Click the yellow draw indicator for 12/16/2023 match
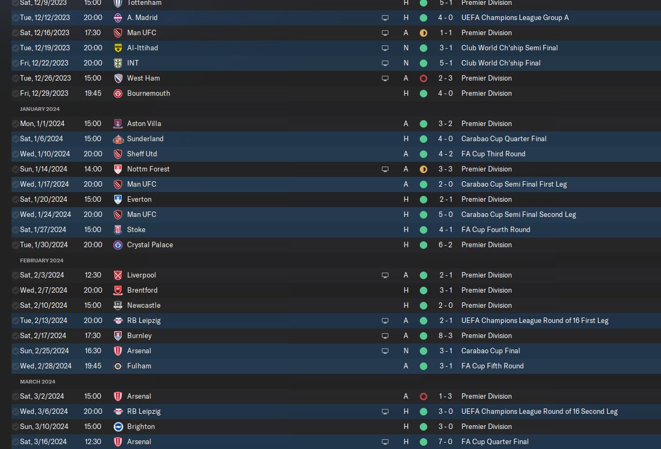Viewport: 661px width, 449px height. pos(424,33)
